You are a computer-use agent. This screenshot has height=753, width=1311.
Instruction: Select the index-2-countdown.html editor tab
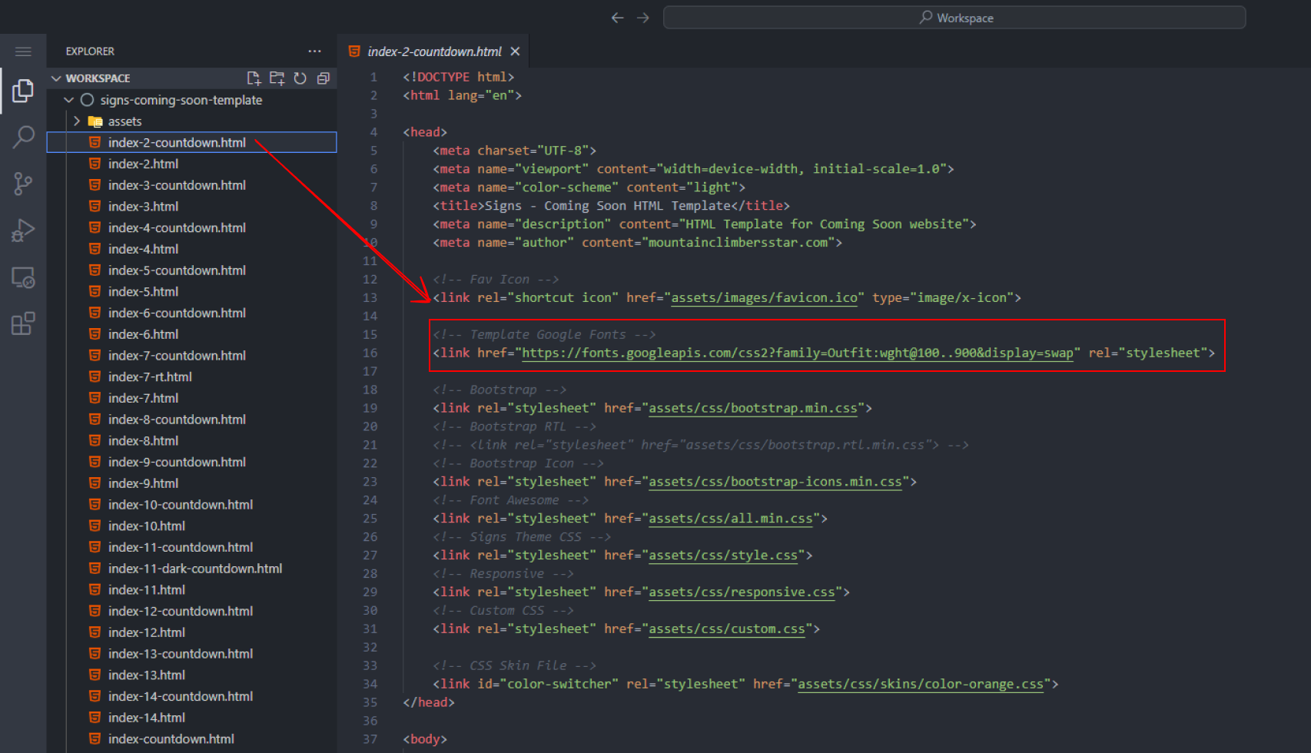433,51
